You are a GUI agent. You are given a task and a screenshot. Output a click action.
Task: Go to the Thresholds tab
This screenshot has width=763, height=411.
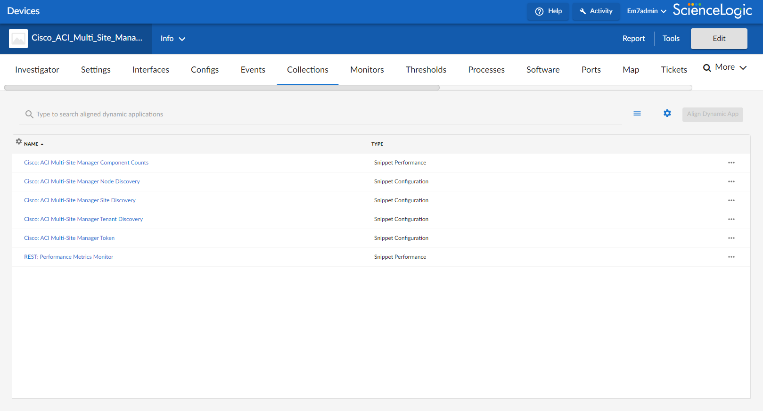(x=426, y=70)
